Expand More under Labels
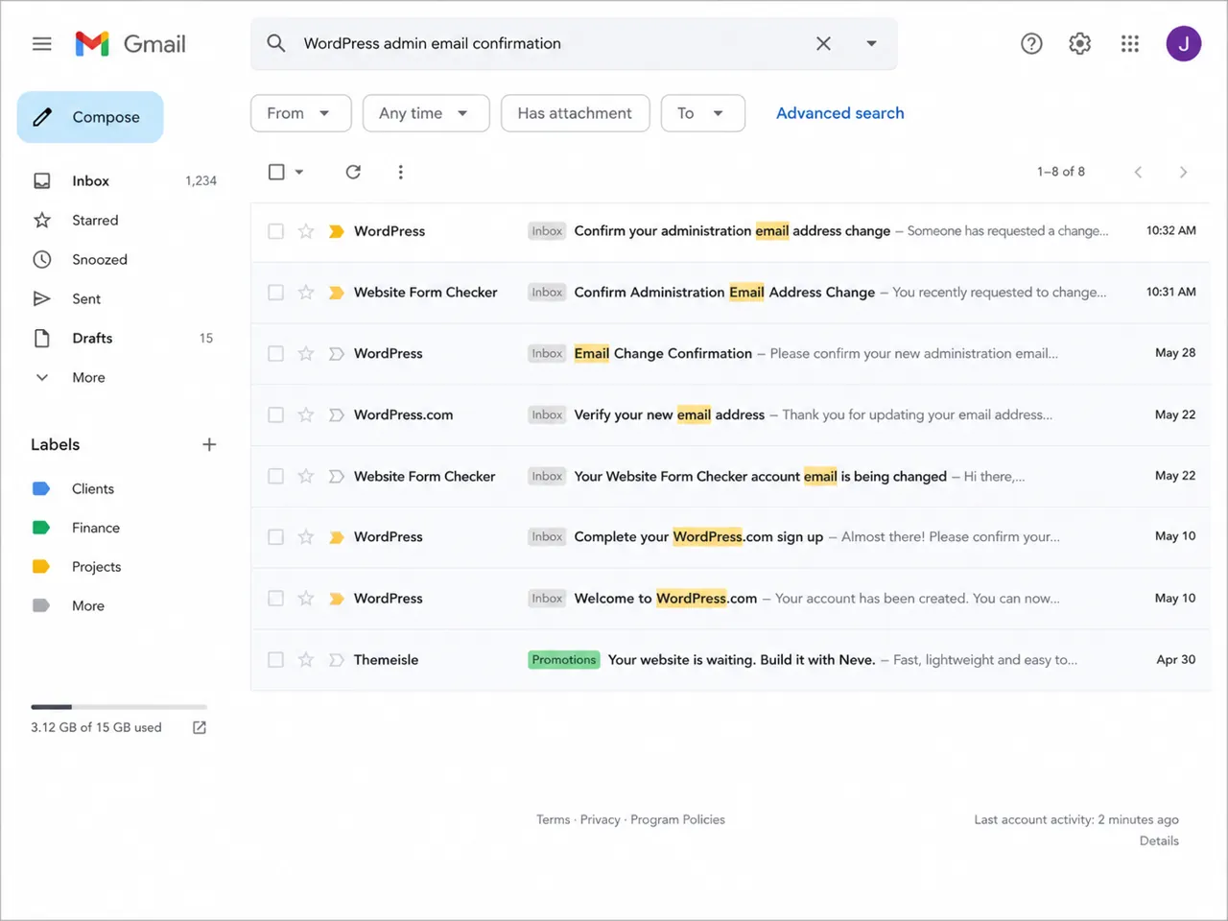This screenshot has width=1228, height=921. point(87,605)
